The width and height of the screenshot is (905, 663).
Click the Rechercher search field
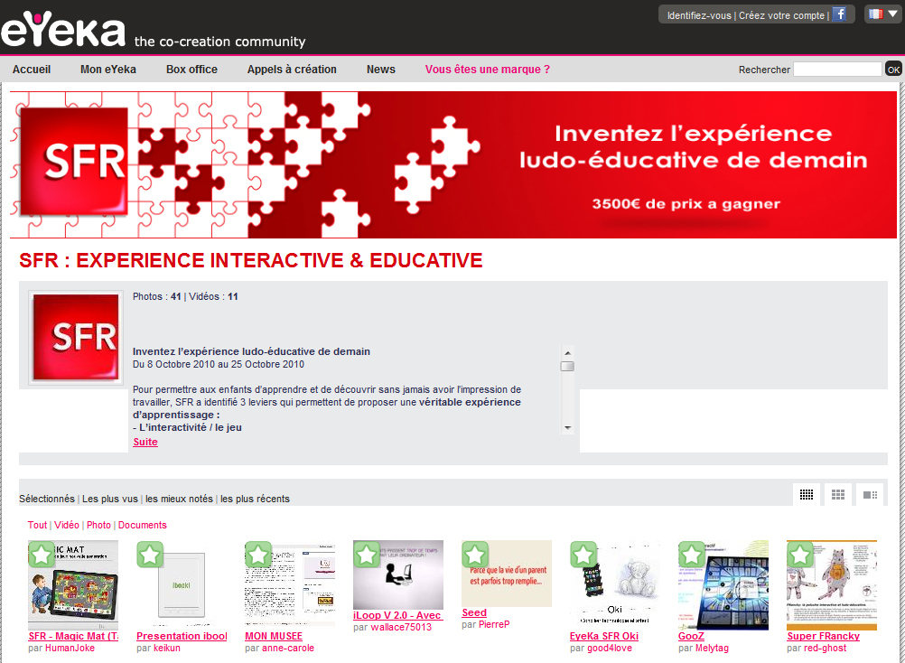tap(837, 70)
